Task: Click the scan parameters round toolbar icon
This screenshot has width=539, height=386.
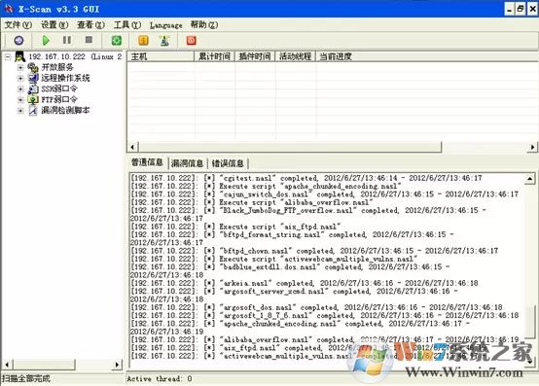Action: tap(18, 41)
